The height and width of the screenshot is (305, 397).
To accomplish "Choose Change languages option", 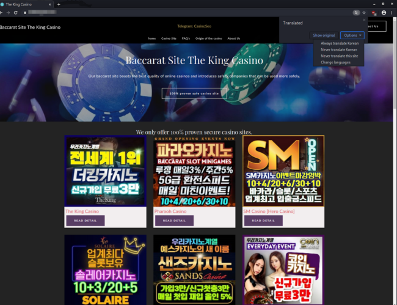I will click(335, 62).
